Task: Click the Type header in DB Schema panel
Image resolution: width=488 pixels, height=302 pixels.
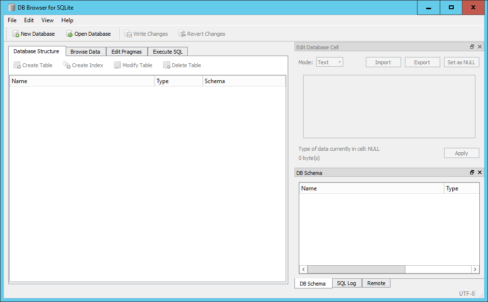Action: tap(461, 188)
